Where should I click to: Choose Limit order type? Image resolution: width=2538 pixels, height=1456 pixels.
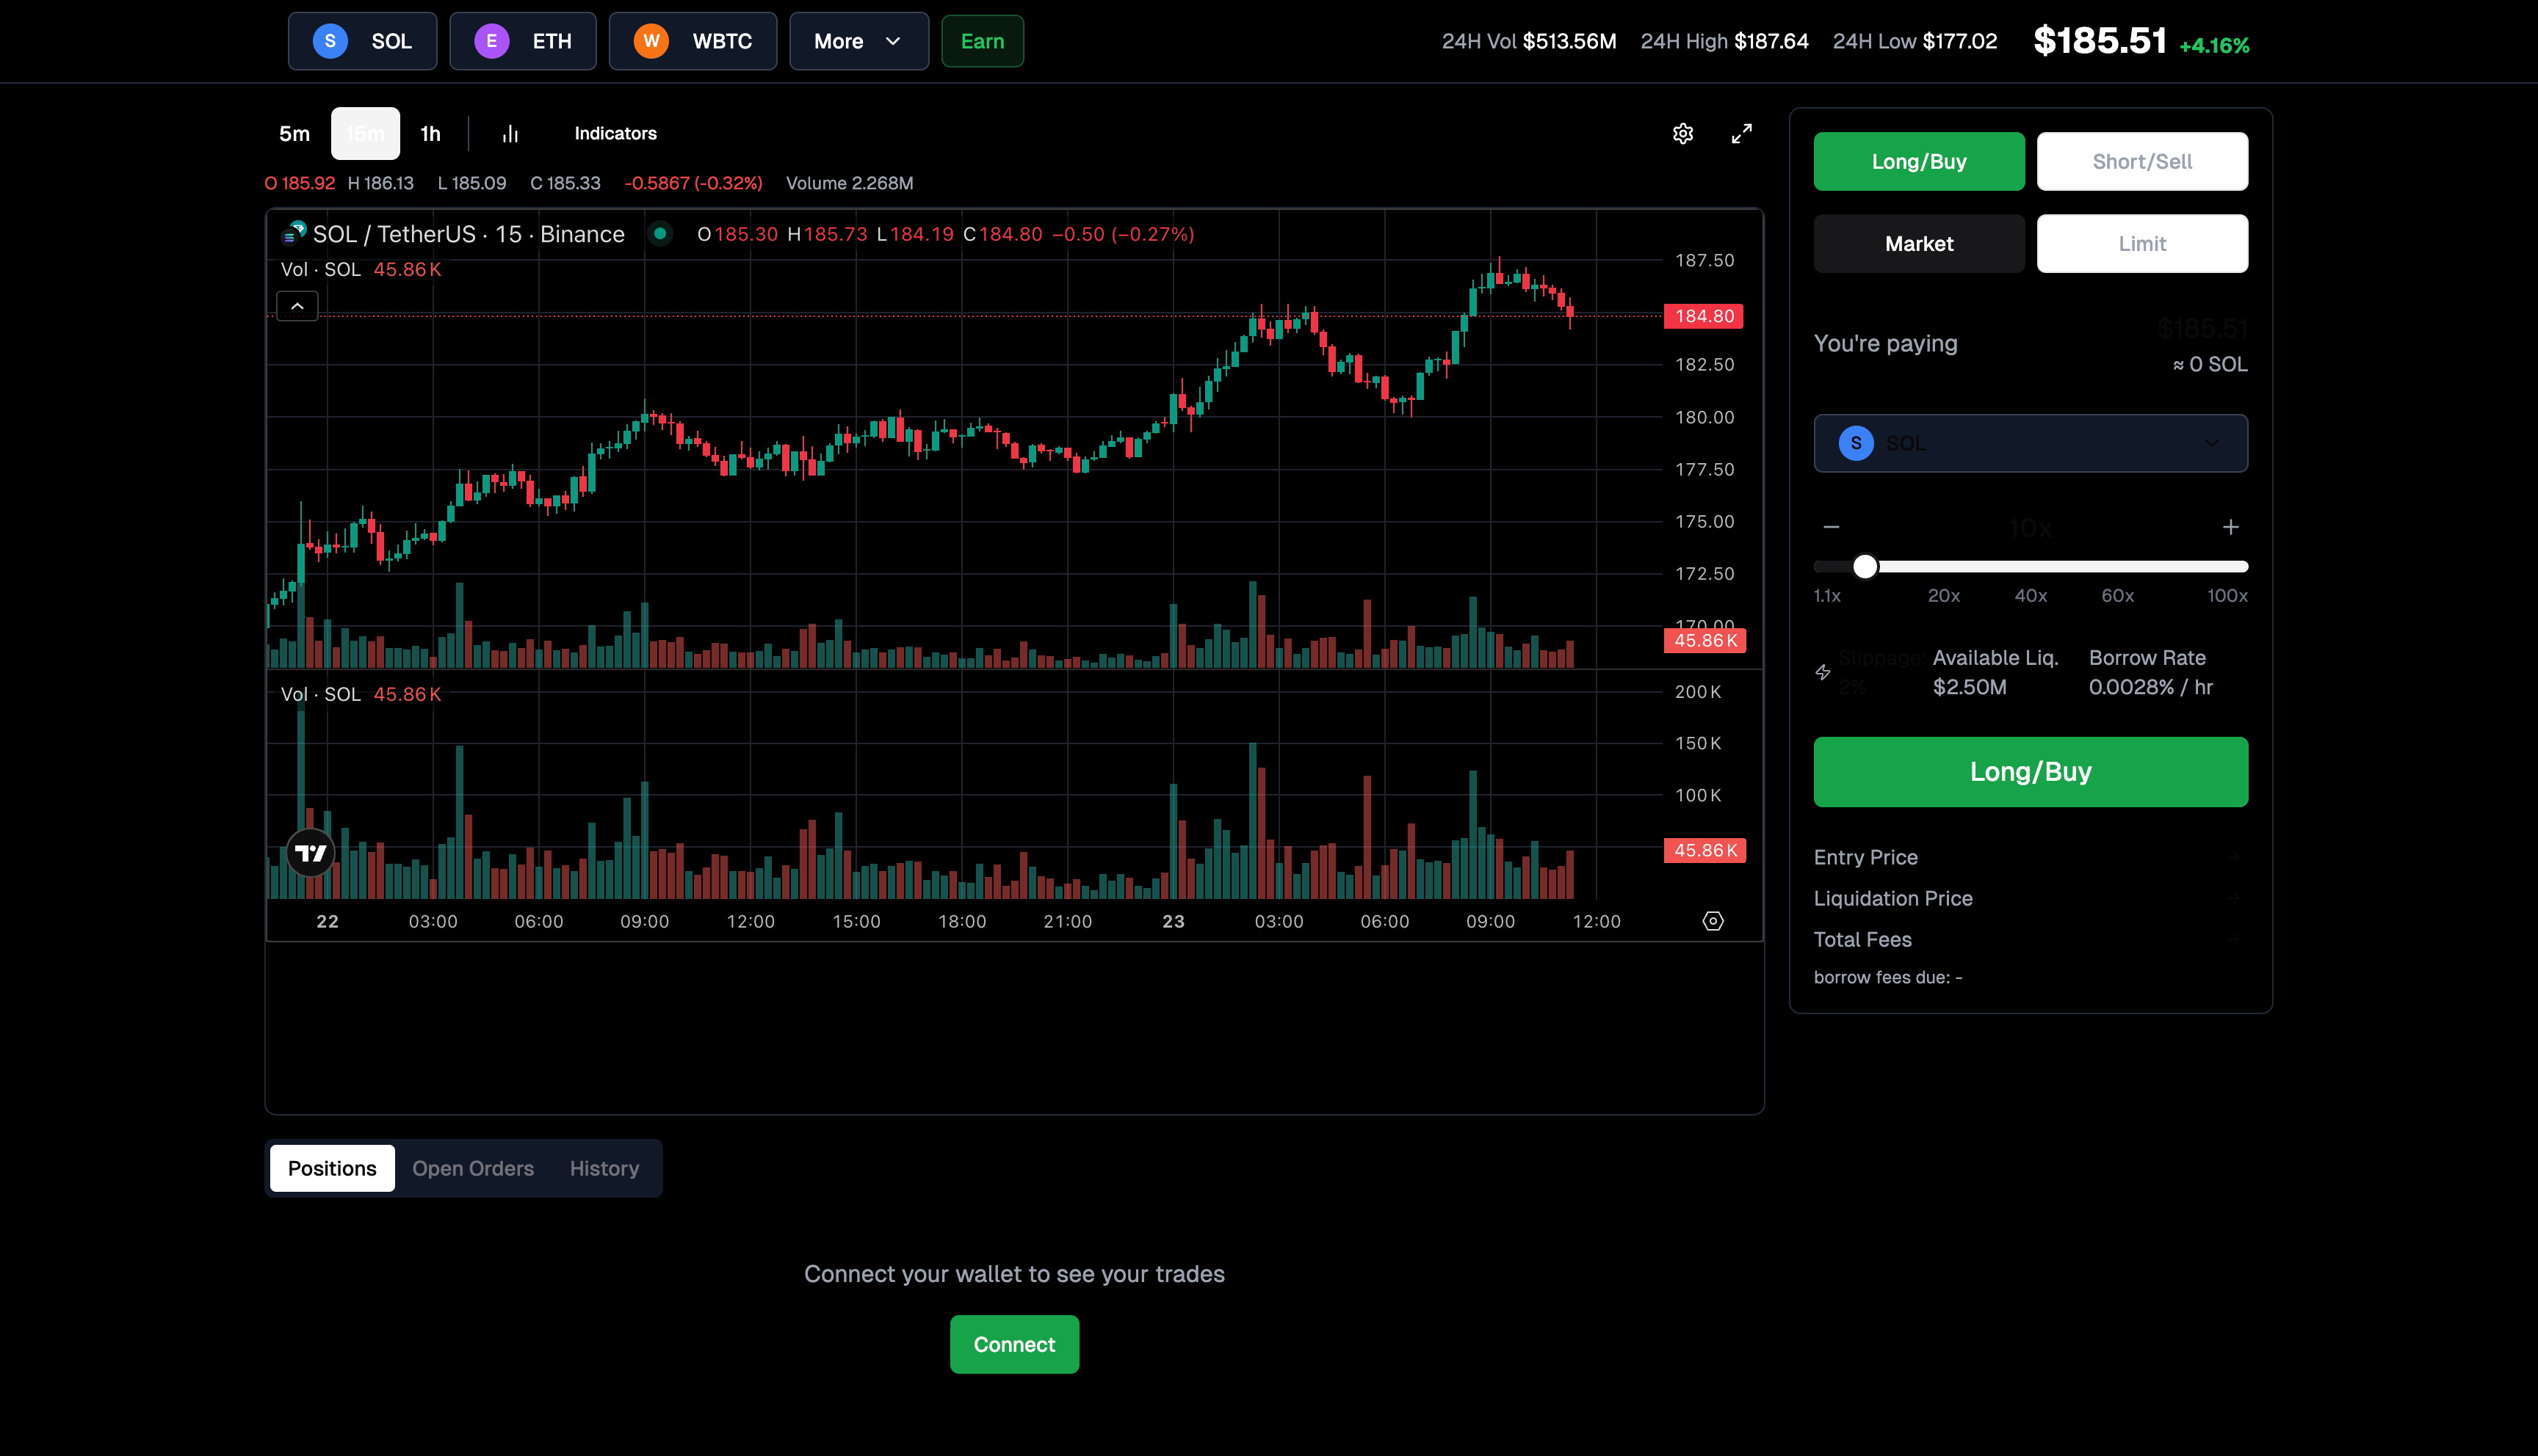coord(2142,243)
